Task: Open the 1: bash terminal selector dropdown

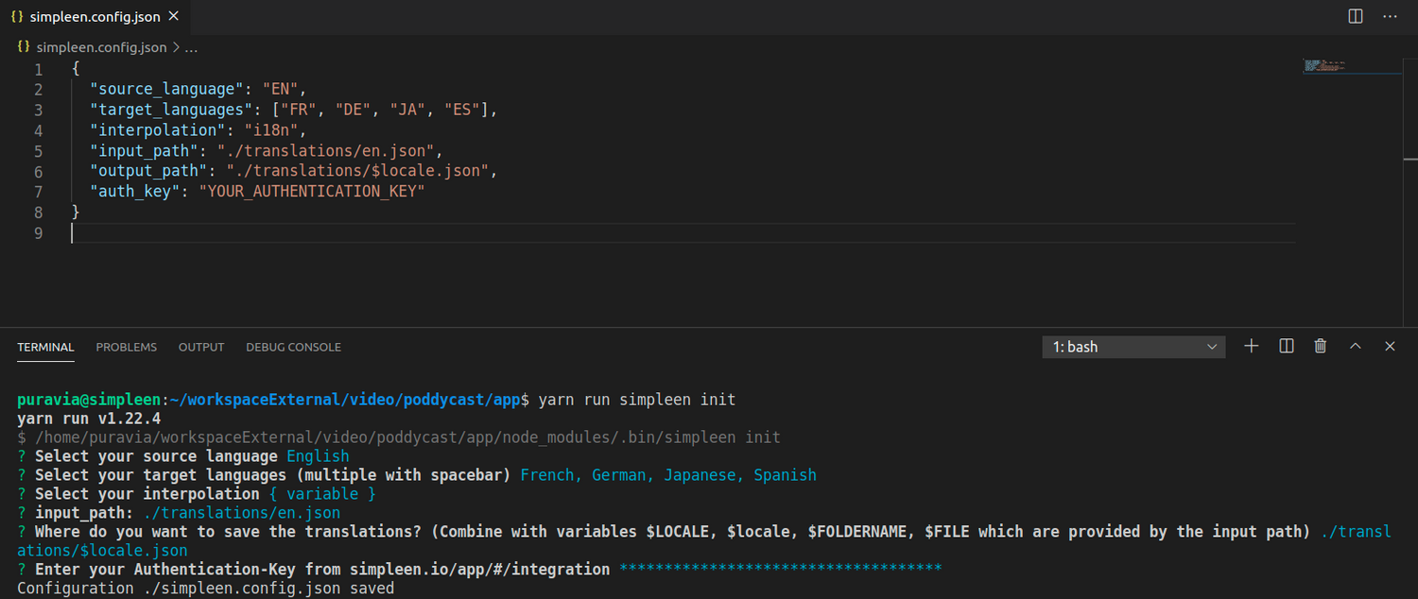Action: pos(1133,347)
